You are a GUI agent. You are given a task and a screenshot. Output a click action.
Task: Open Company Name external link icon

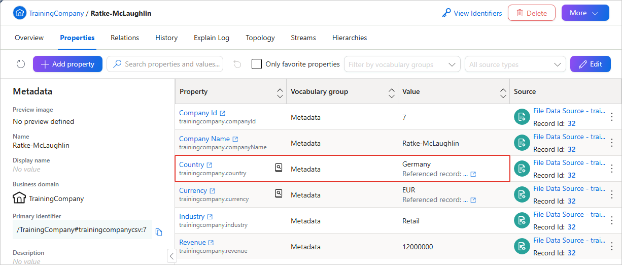point(235,139)
